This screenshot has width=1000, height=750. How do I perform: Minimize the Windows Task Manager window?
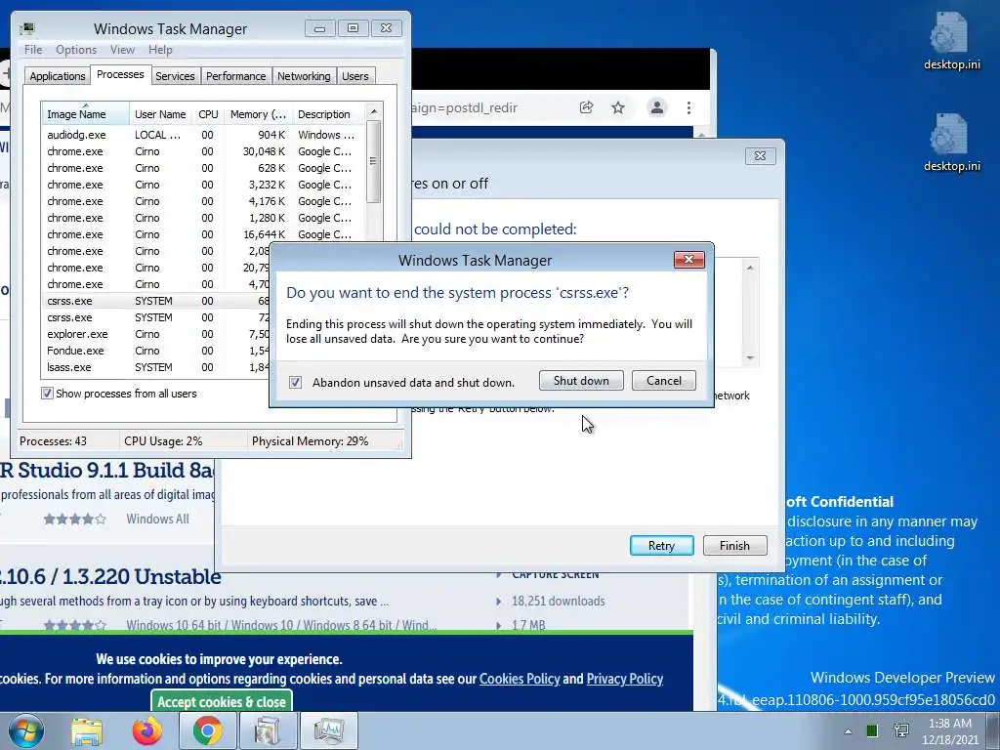click(319, 28)
